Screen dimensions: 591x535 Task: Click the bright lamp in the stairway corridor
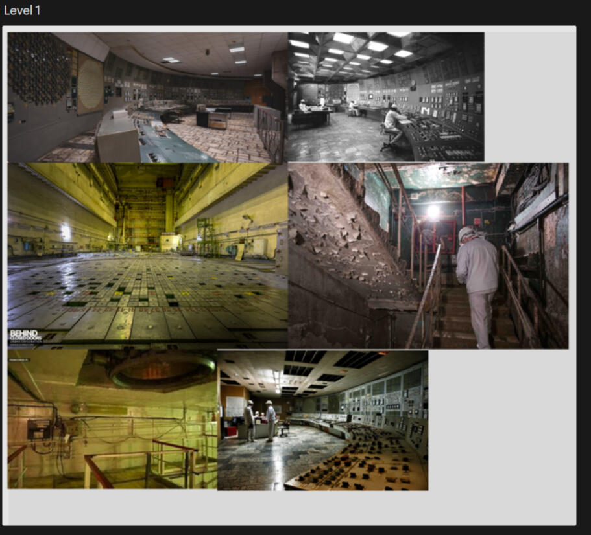pyautogui.click(x=433, y=212)
